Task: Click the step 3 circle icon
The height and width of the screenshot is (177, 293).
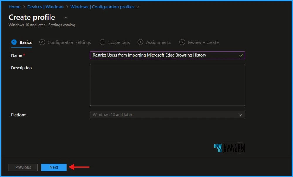Action: [x=103, y=42]
